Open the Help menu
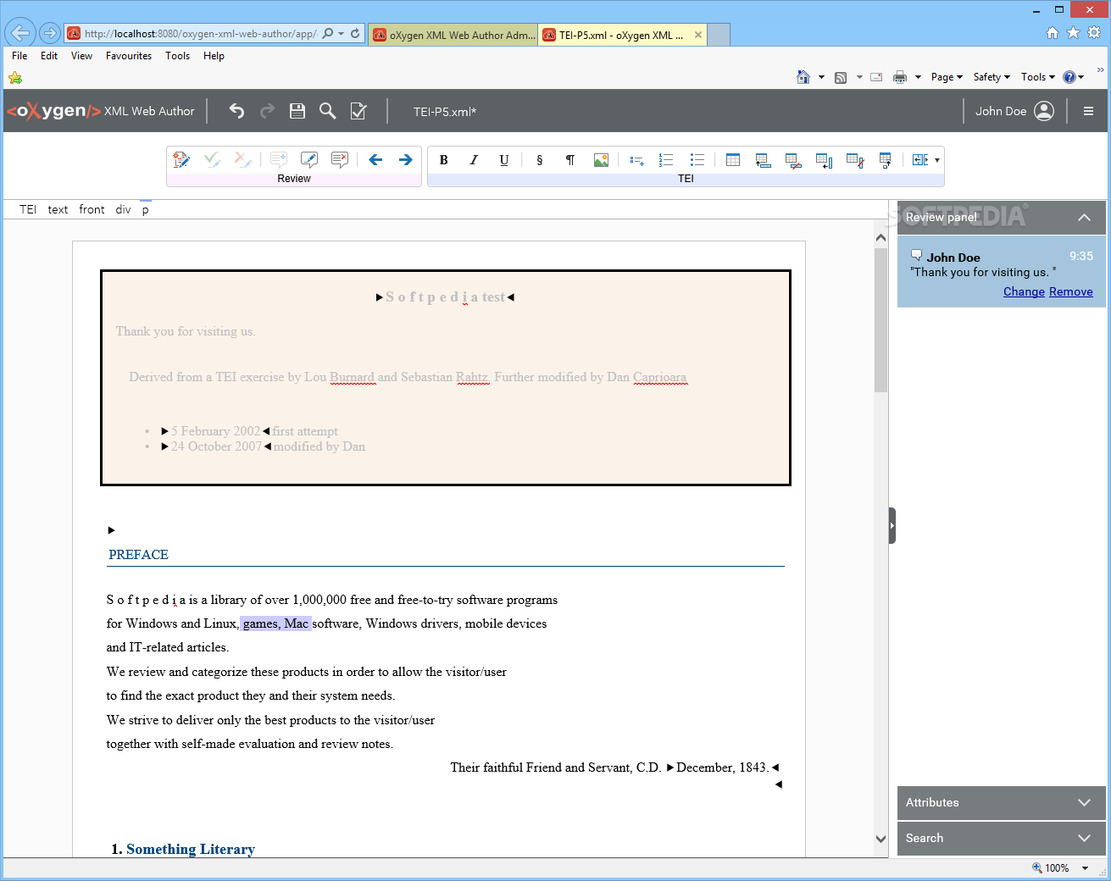The image size is (1111, 881). point(214,56)
